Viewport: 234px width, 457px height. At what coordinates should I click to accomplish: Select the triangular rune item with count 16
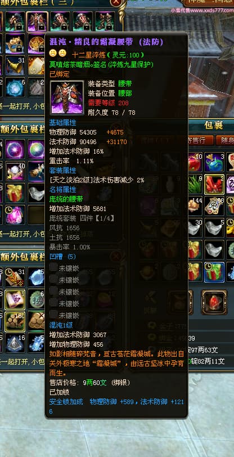[15, 343]
